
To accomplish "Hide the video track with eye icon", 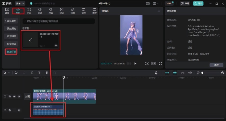I will click(14, 96).
